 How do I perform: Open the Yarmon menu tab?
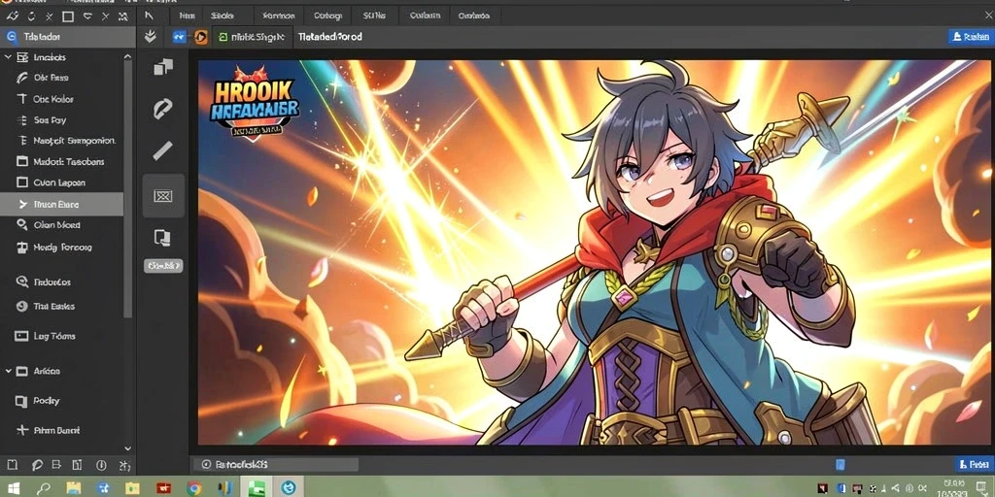[x=278, y=16]
